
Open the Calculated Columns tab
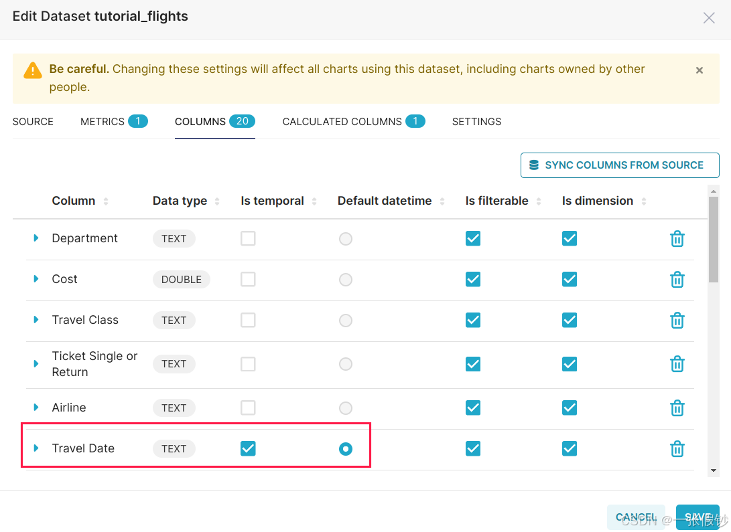point(352,122)
